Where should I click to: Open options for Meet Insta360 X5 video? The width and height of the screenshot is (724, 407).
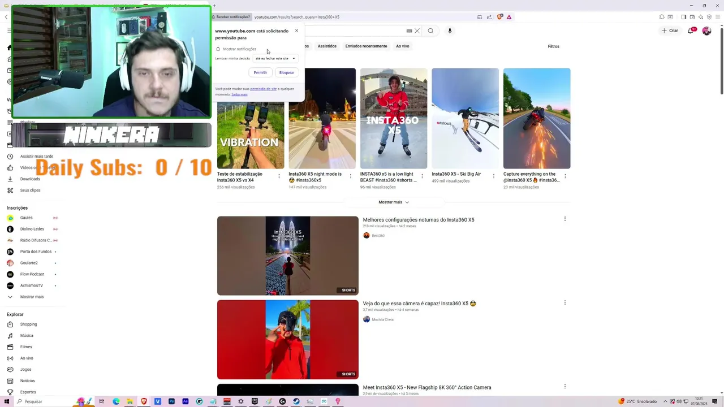564,387
